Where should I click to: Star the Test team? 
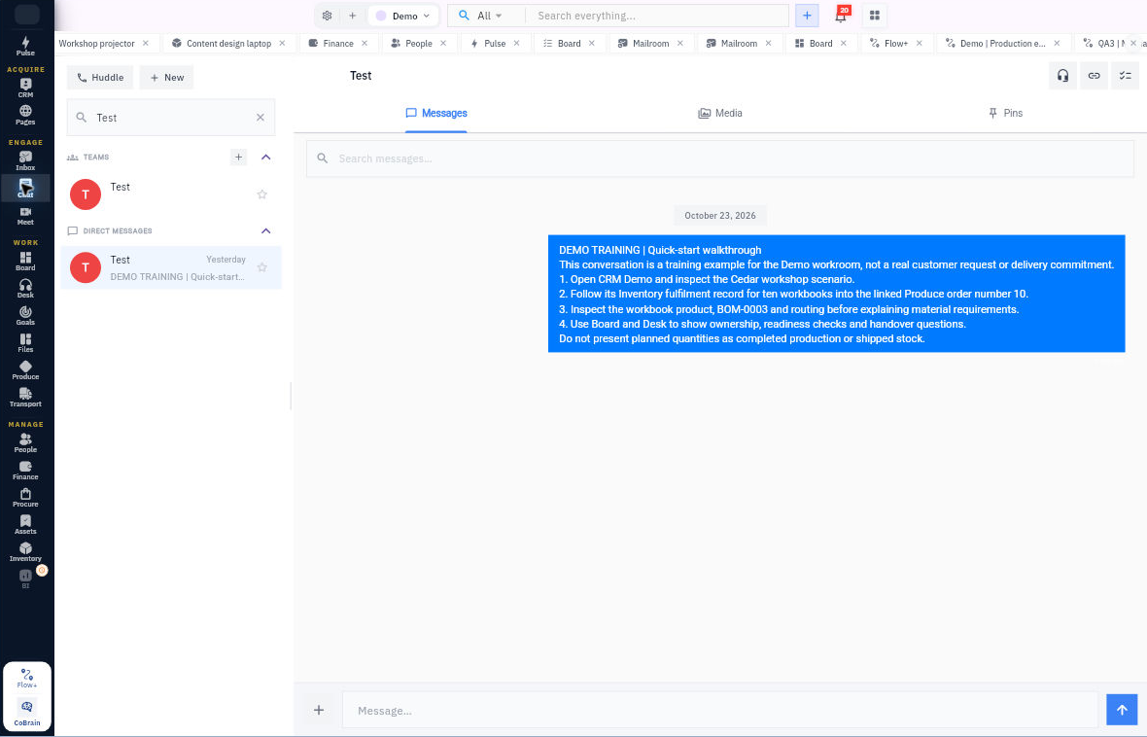tap(261, 193)
